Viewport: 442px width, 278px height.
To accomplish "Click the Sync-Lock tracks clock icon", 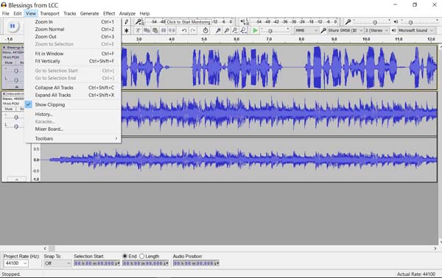I will click(206, 30).
